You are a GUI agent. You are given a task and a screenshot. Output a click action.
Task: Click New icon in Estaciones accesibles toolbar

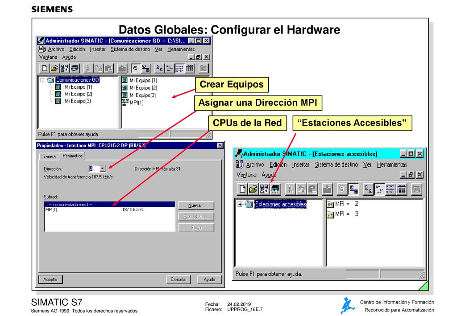tap(242, 189)
